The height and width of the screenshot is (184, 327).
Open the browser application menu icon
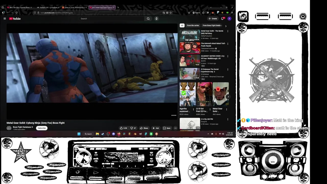point(232,13)
